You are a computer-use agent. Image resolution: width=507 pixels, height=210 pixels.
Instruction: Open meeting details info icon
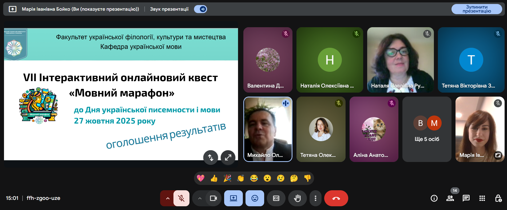coord(434,198)
